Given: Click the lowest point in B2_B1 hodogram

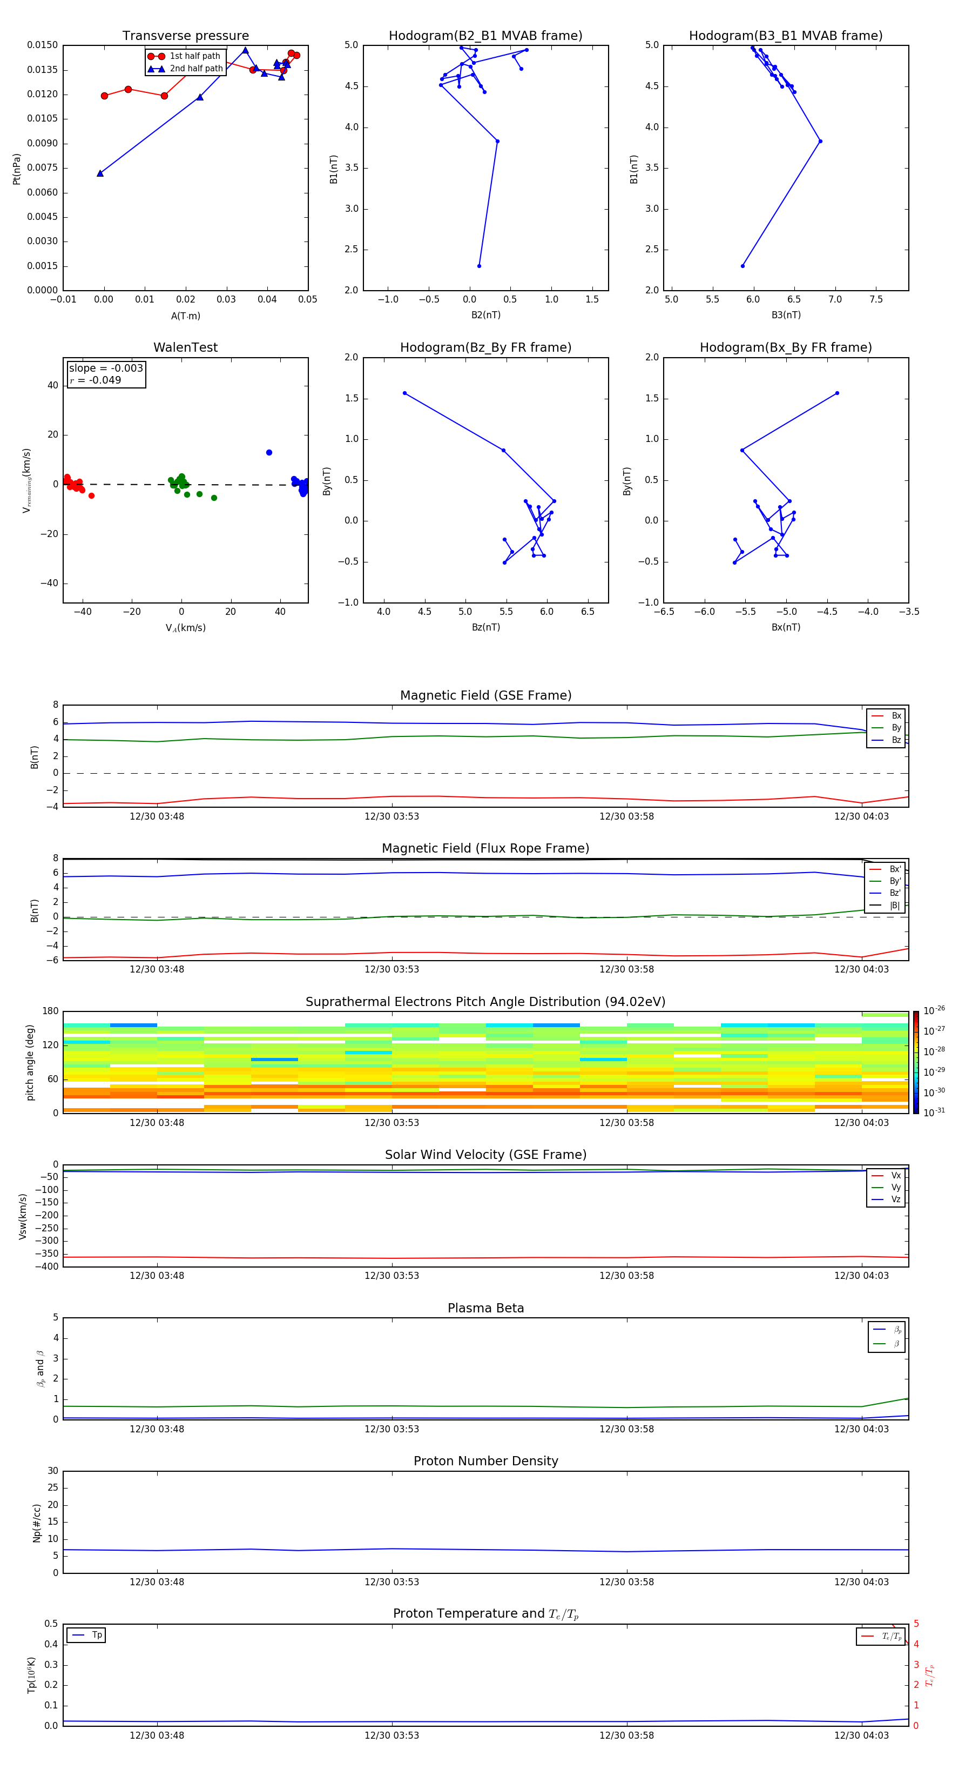Looking at the screenshot, I should click(x=479, y=266).
